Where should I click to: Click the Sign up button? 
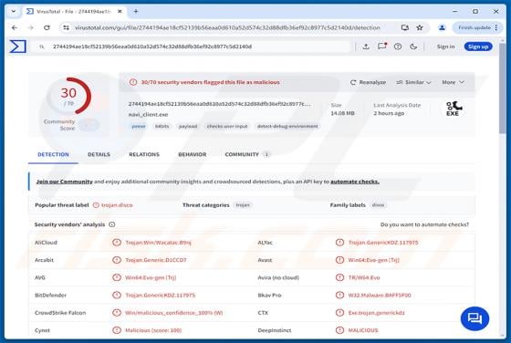pyautogui.click(x=478, y=47)
